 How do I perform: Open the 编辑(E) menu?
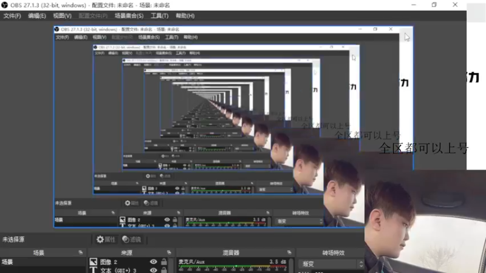click(x=37, y=16)
